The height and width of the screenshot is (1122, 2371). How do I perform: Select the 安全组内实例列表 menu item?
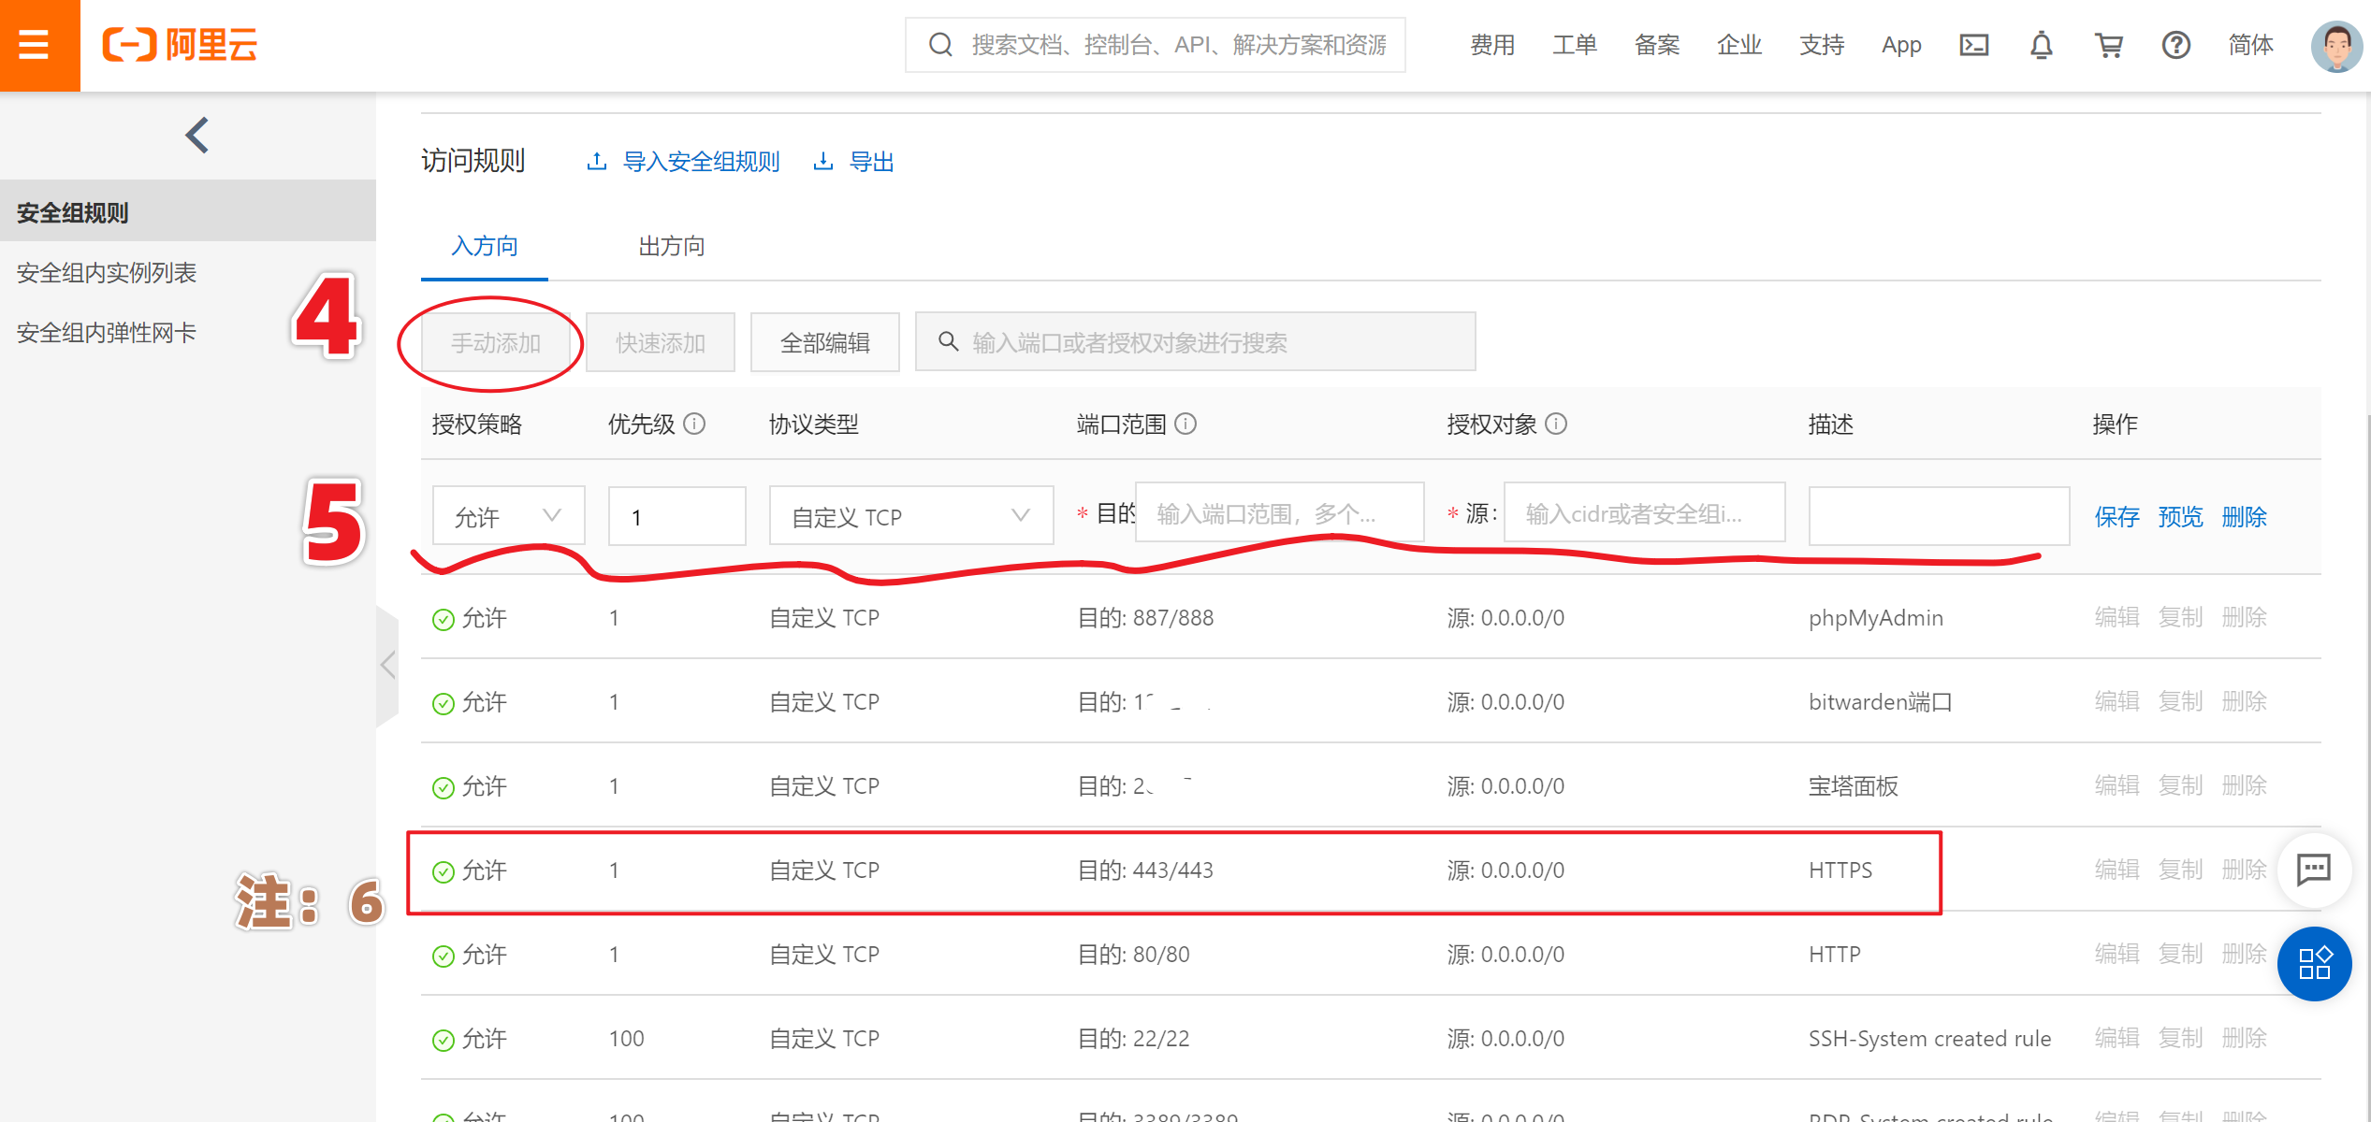point(106,272)
